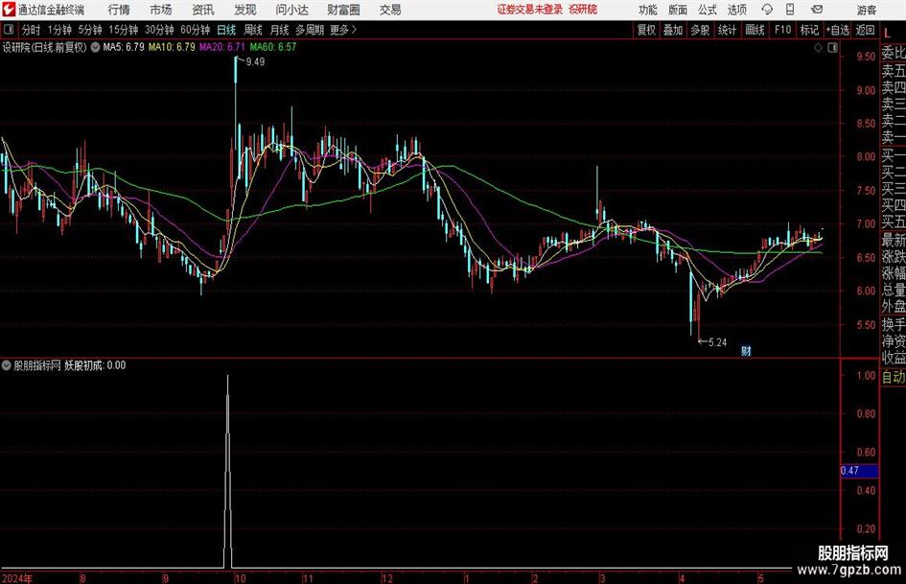
Task: Switch to 30分钟 period
Action: [x=159, y=30]
